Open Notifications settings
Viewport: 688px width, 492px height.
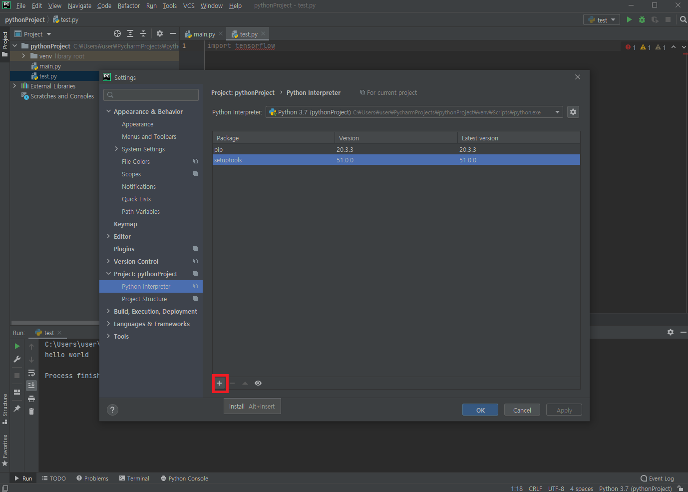138,186
